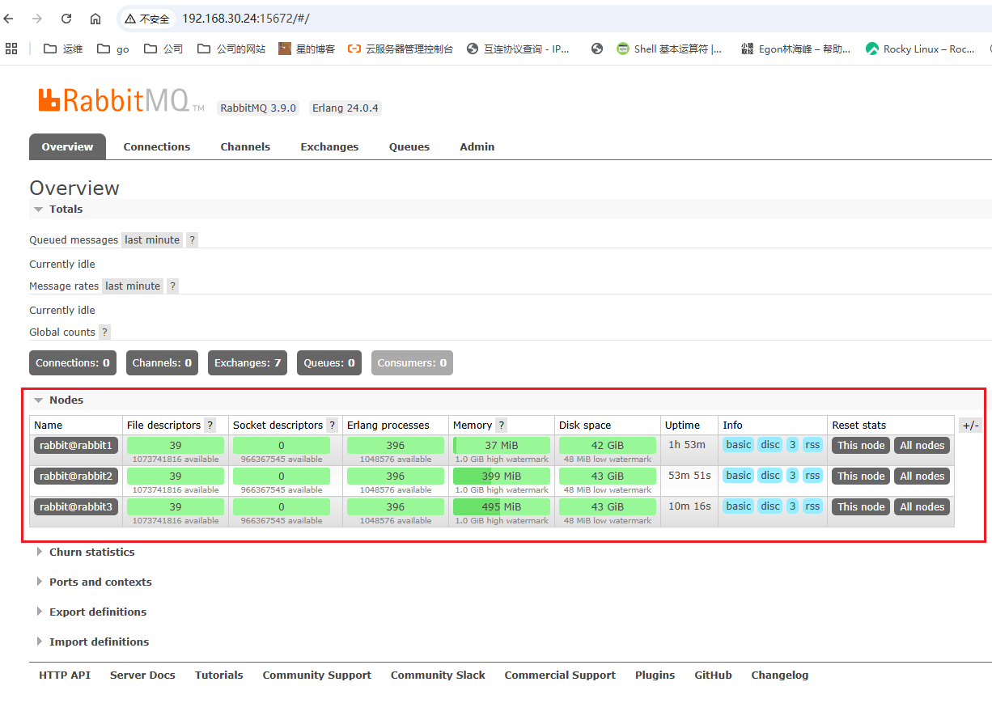The width and height of the screenshot is (992, 720).
Task: Open the 星的博客 bookmark
Action: (x=306, y=49)
